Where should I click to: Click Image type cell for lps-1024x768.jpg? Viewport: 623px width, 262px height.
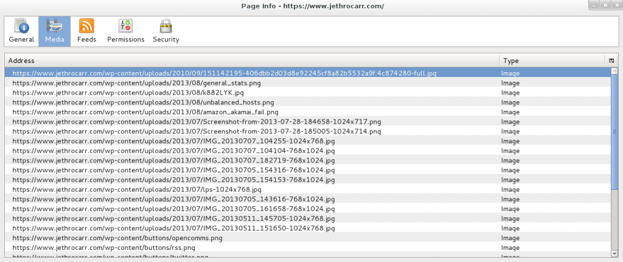tap(510, 190)
